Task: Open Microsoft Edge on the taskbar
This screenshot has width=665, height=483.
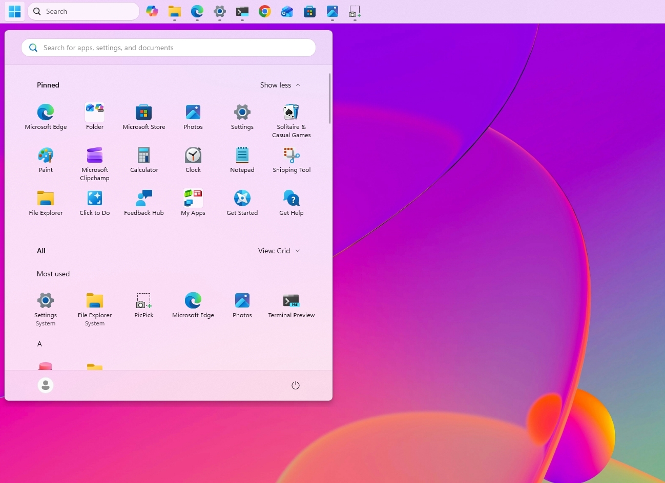Action: tap(197, 11)
